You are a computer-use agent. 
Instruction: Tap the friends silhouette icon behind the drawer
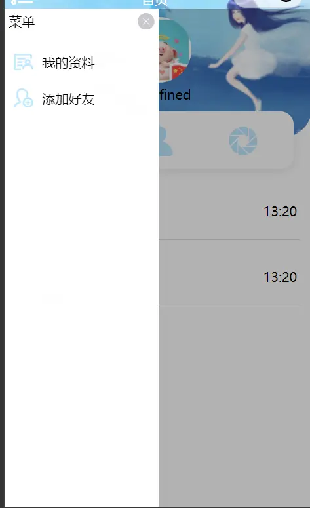[x=166, y=141]
